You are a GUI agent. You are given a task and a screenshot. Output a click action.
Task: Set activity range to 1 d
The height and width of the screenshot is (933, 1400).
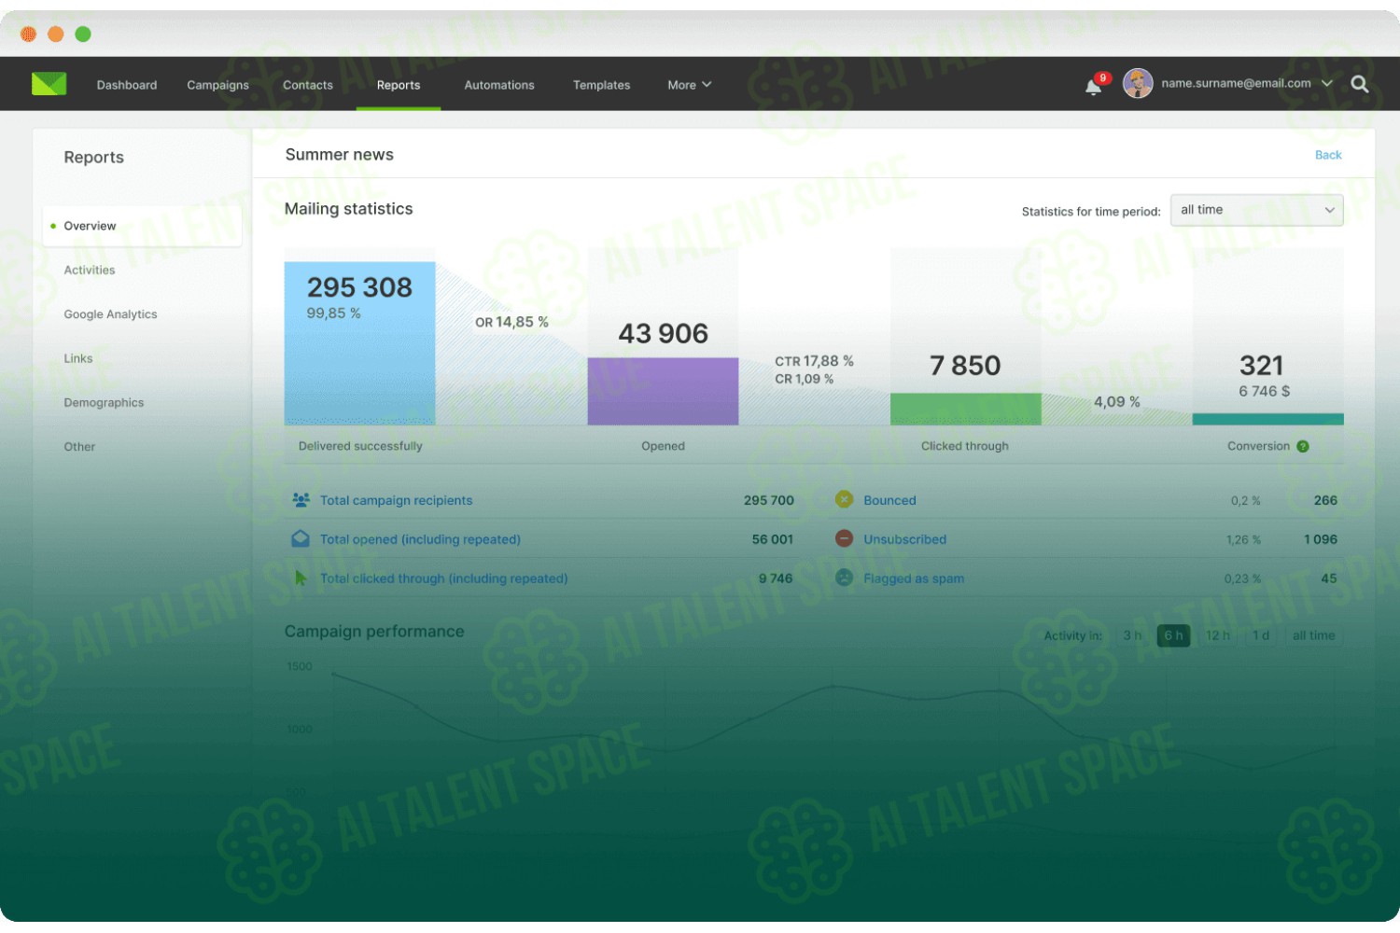1261,635
